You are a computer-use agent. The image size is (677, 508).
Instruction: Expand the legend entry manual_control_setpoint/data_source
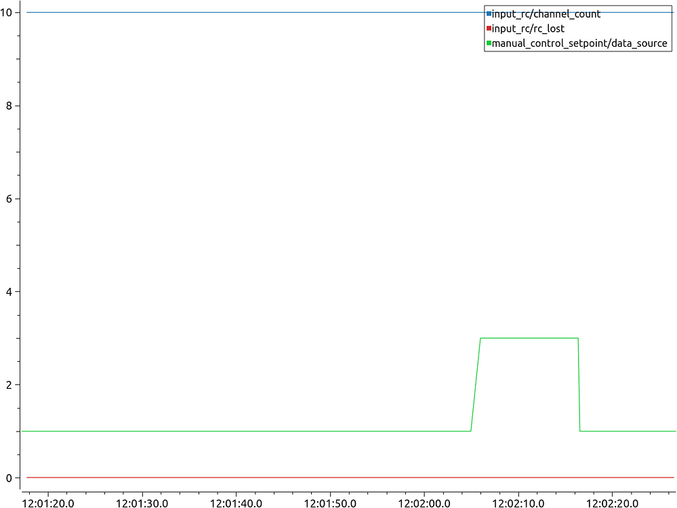579,43
